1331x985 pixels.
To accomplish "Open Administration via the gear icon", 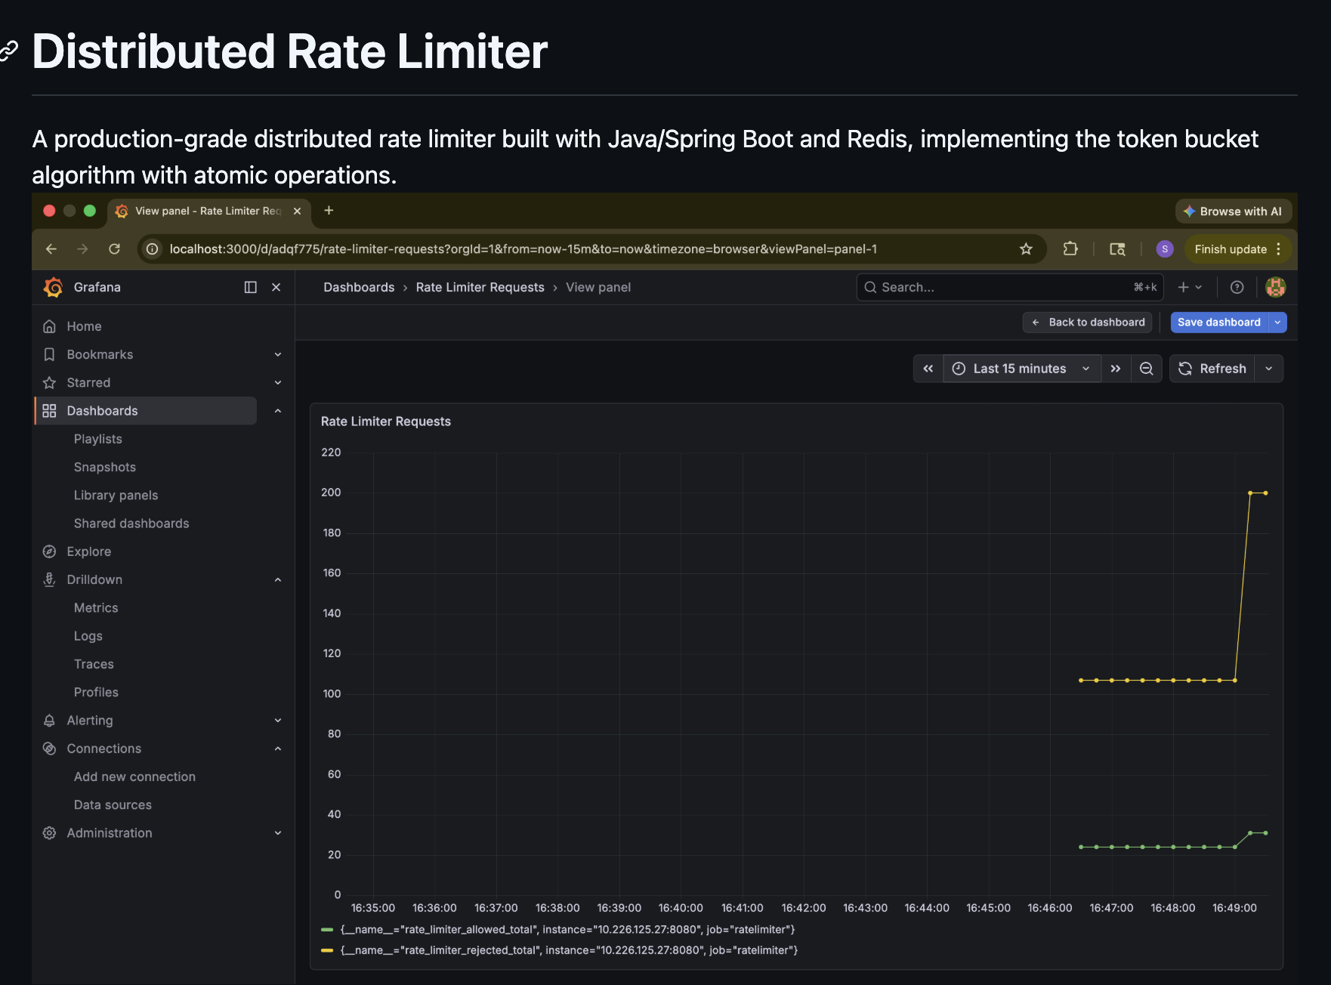I will pyautogui.click(x=48, y=832).
